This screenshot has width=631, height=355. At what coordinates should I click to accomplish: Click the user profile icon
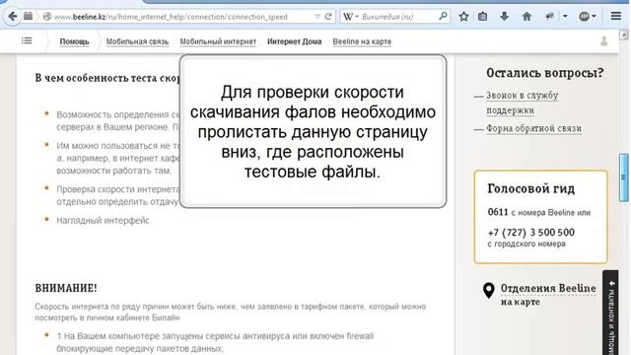pyautogui.click(x=603, y=41)
